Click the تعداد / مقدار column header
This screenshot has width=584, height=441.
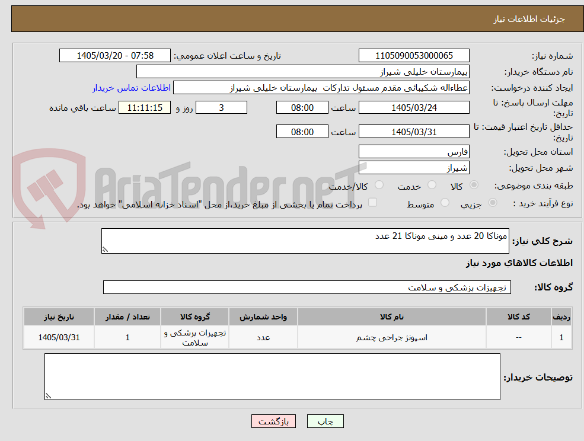(x=127, y=317)
